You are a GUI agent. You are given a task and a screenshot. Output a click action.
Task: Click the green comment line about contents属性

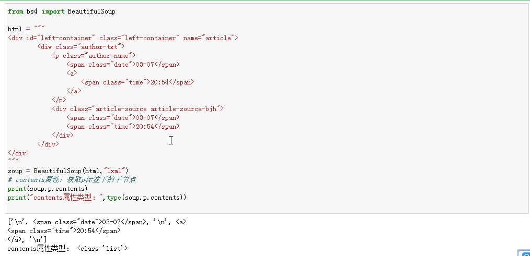pos(72,180)
